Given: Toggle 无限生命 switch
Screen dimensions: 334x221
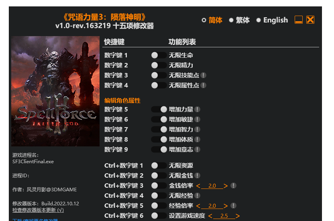Looking at the screenshot, I should tap(159, 55).
